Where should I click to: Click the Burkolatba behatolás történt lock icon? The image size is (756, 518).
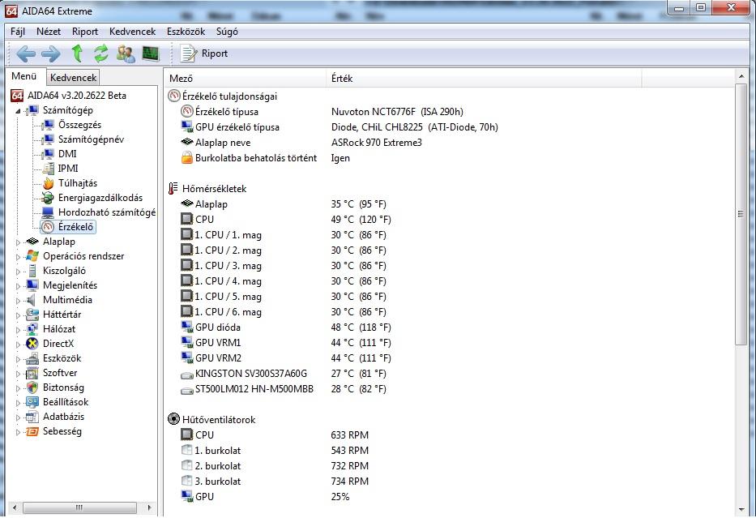pyautogui.click(x=186, y=158)
